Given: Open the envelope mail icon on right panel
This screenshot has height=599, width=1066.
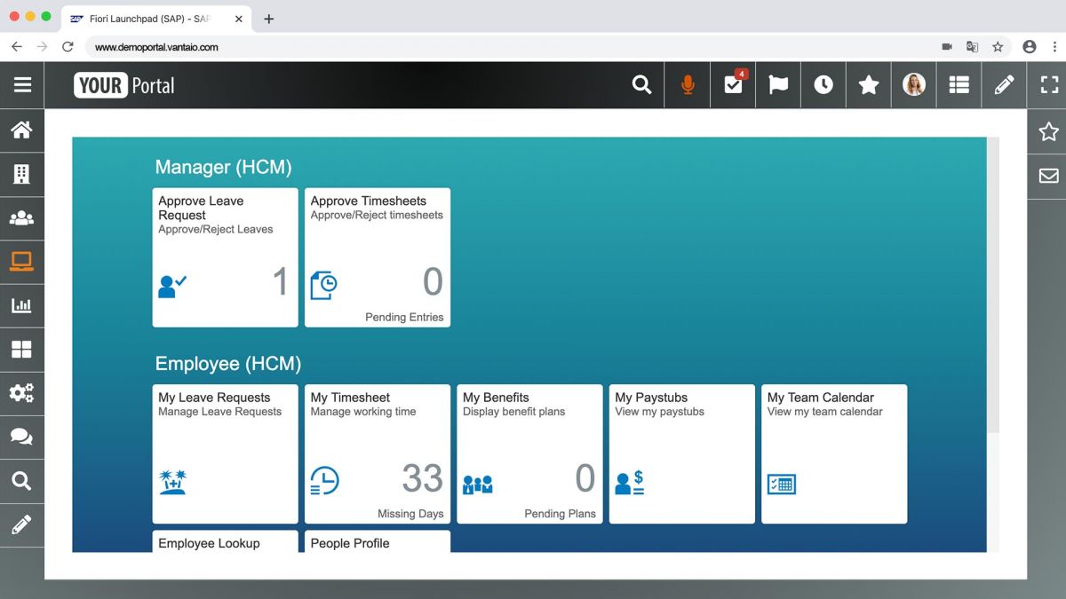Looking at the screenshot, I should [x=1048, y=176].
